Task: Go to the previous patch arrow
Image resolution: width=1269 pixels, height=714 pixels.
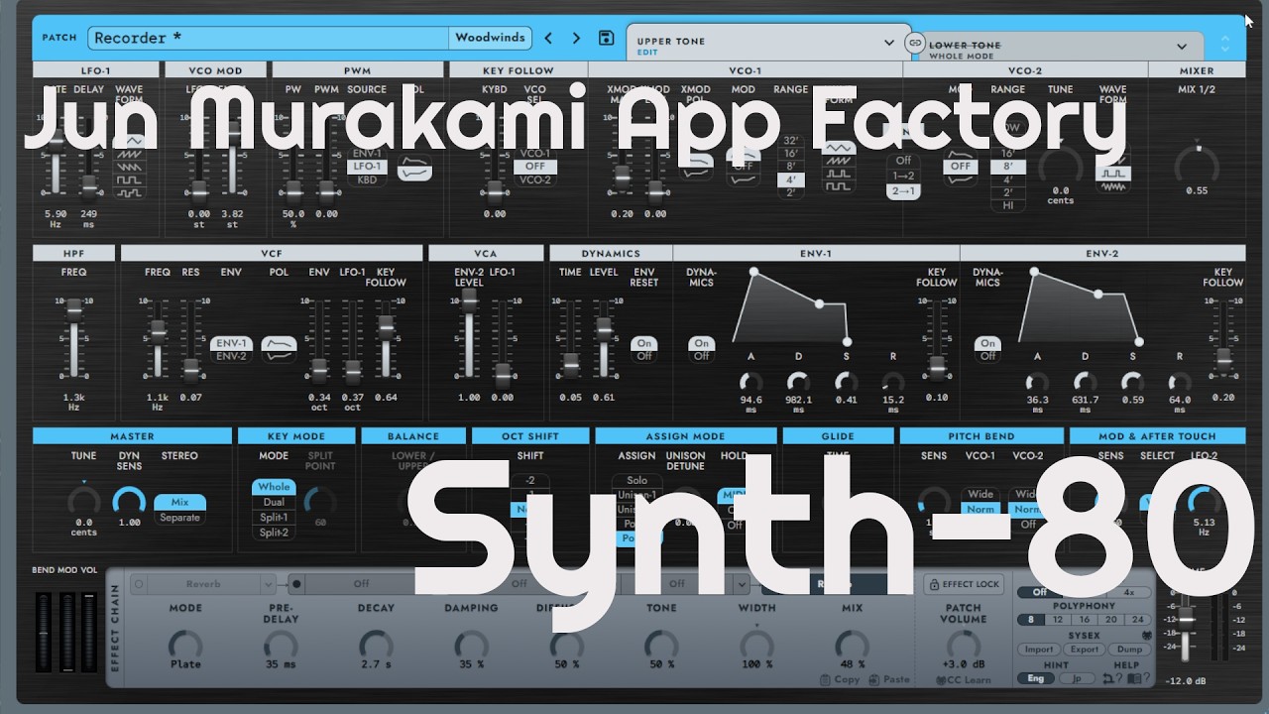Action: click(548, 38)
